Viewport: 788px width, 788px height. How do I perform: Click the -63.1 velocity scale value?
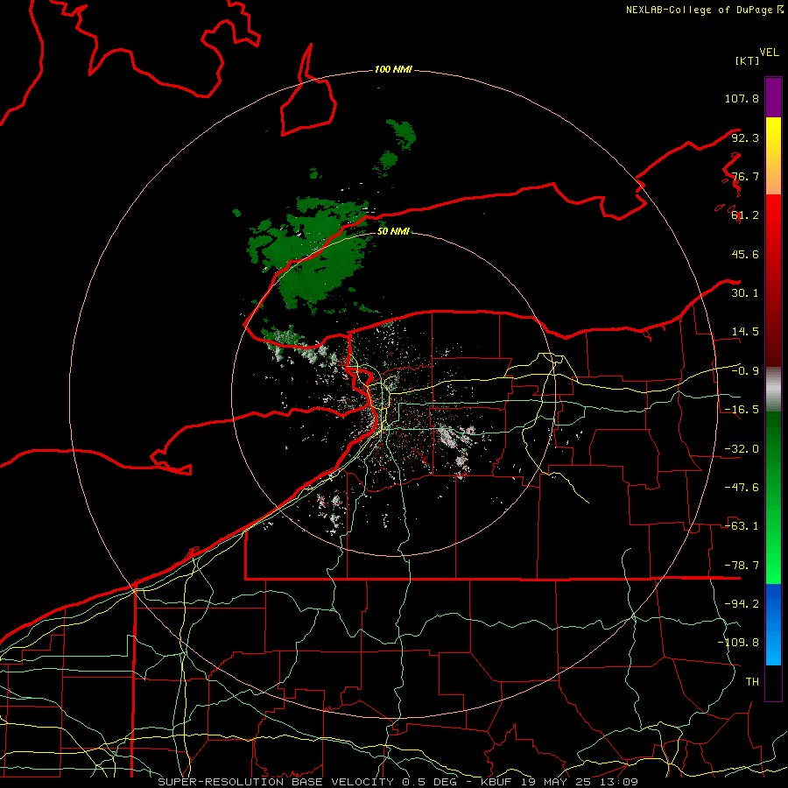[742, 526]
